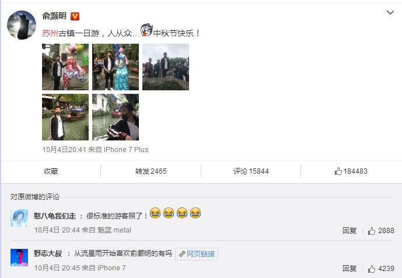Open the 评论 15844 tab

(x=251, y=171)
